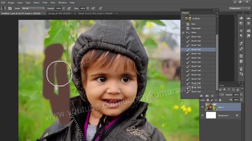Open the Layer Comps panel icon
The image size is (252, 141).
coord(241,56)
